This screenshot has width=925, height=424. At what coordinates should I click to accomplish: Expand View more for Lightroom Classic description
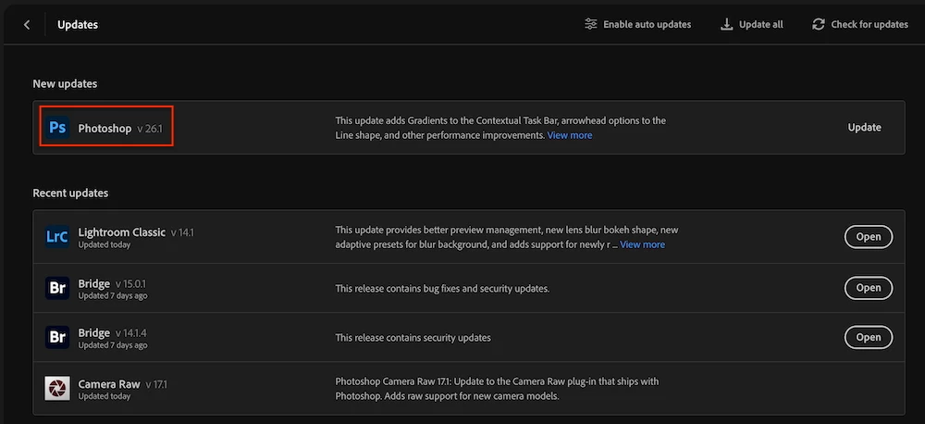642,244
